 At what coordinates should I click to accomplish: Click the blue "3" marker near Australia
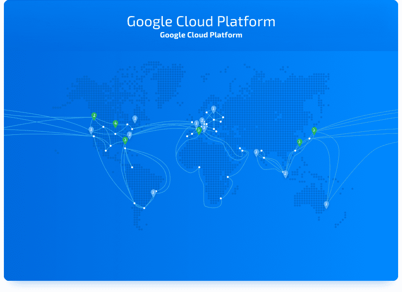point(326,203)
